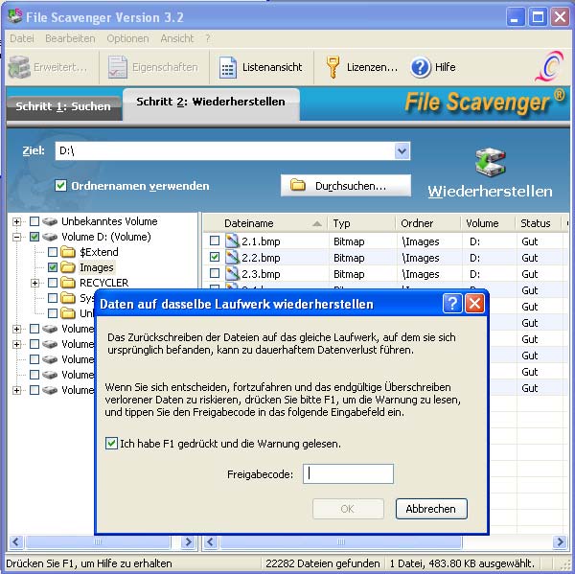The image size is (575, 574).
Task: Sort by Dateiname column header
Action: pos(265,223)
